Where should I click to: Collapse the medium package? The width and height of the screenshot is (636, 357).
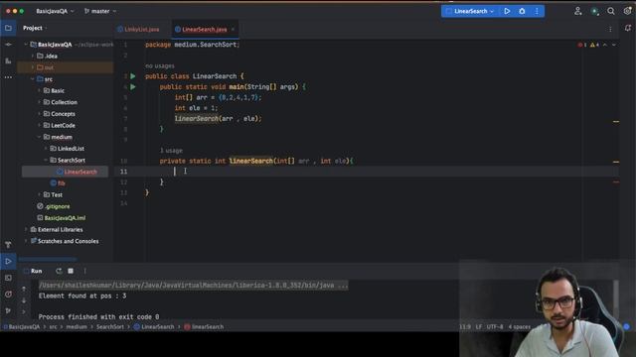[40, 137]
